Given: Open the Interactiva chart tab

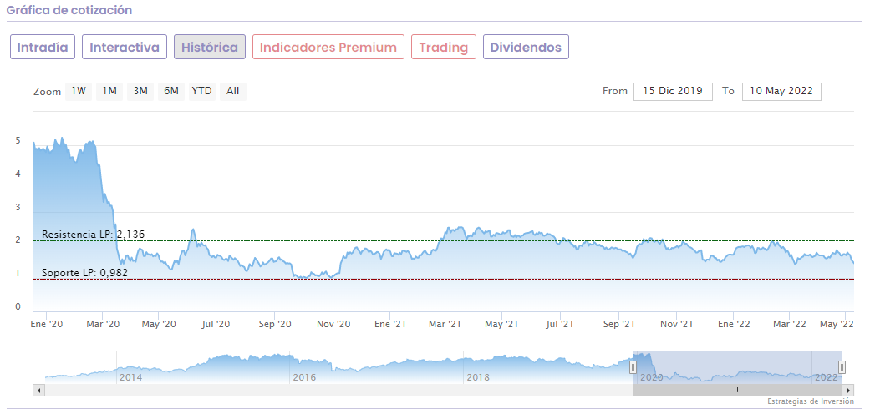Looking at the screenshot, I should coord(125,47).
